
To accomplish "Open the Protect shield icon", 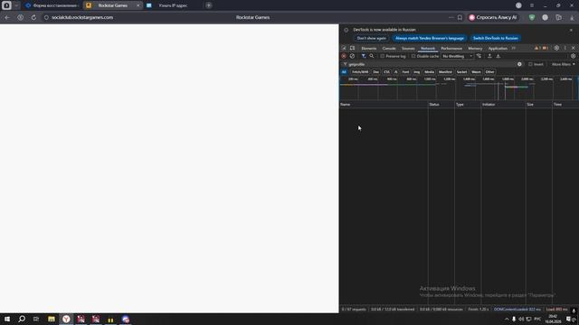I will (x=532, y=17).
